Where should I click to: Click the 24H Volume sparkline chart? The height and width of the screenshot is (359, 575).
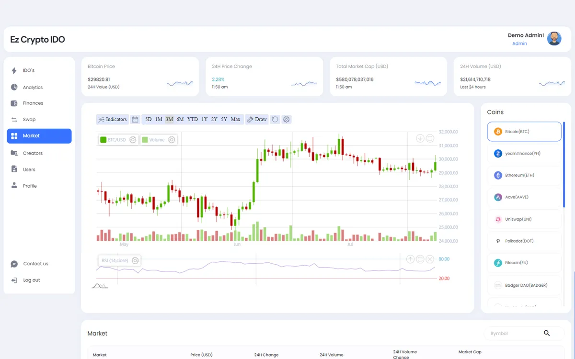552,83
